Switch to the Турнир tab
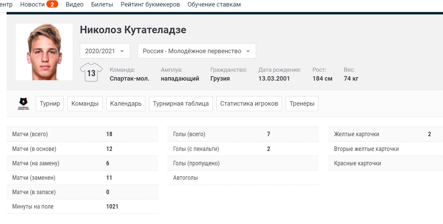This screenshot has height=224, width=443. (x=50, y=103)
